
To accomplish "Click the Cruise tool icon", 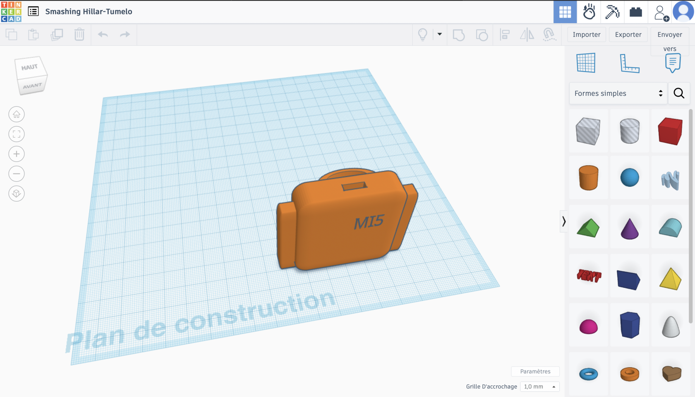I will tap(549, 35).
